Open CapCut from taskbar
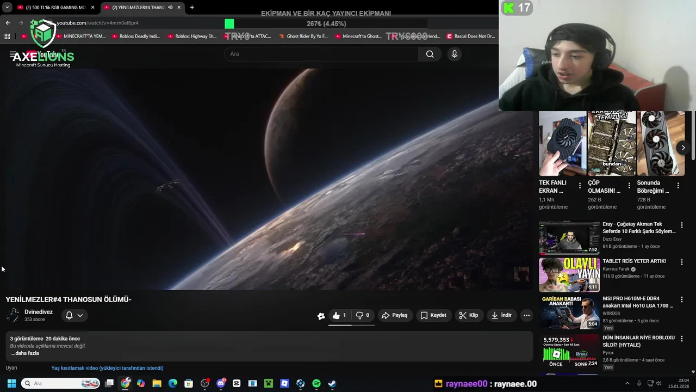The height and width of the screenshot is (392, 696). coord(237,383)
